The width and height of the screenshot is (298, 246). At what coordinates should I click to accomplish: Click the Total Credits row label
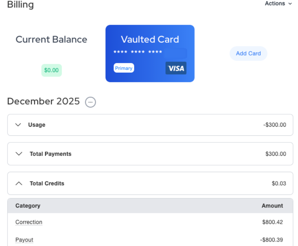[47, 183]
